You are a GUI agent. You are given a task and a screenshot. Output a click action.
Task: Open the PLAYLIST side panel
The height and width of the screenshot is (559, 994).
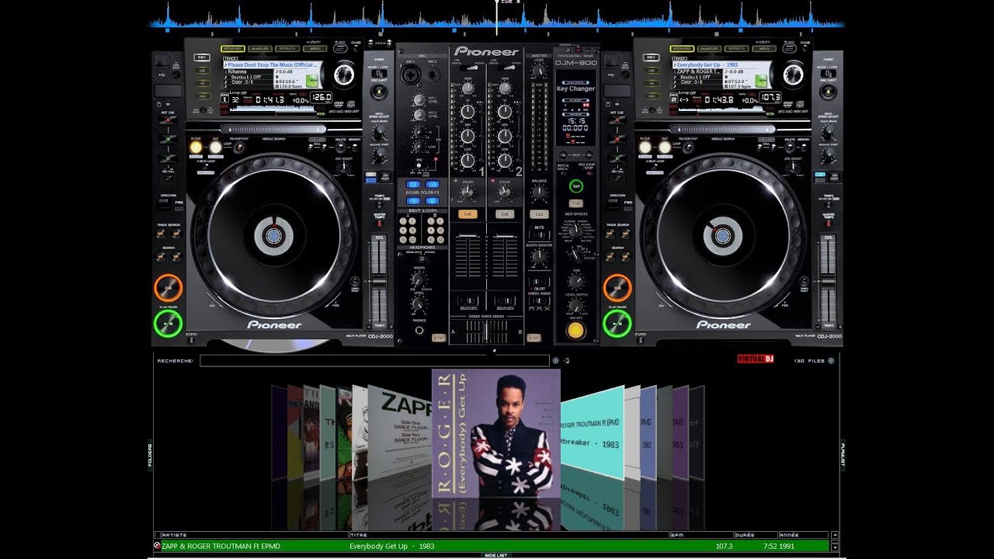[843, 453]
